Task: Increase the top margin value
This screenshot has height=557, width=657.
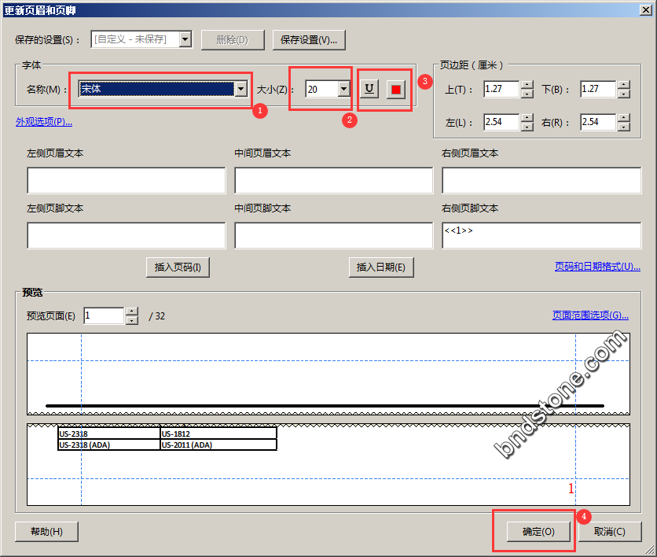Action: point(527,85)
